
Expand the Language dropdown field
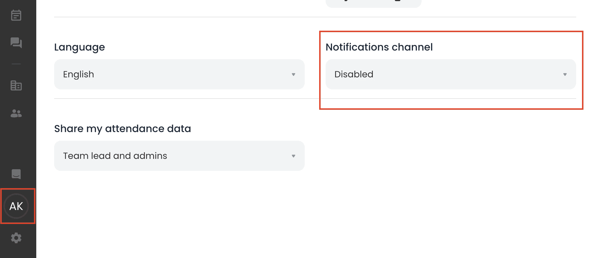coord(179,74)
